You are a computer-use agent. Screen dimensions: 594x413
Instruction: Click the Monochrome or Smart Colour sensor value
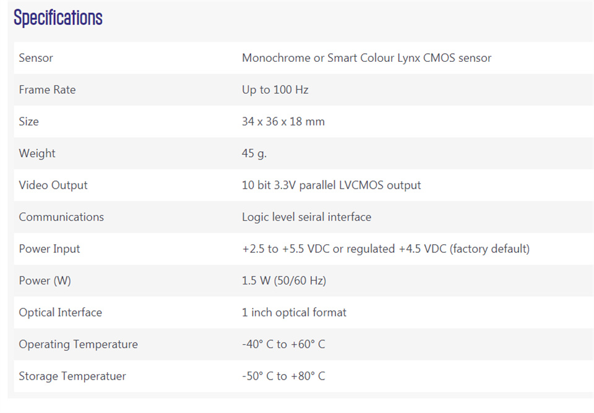pyautogui.click(x=366, y=58)
